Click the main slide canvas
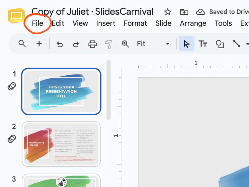Viewport: 249px width, 187px height. [193, 132]
